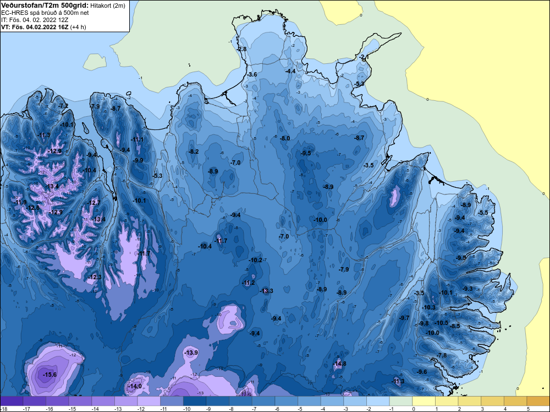This screenshot has width=550, height=412.
Task: Click the VT: Fös. 04.02.2022 16Z line
Action: tap(35, 27)
